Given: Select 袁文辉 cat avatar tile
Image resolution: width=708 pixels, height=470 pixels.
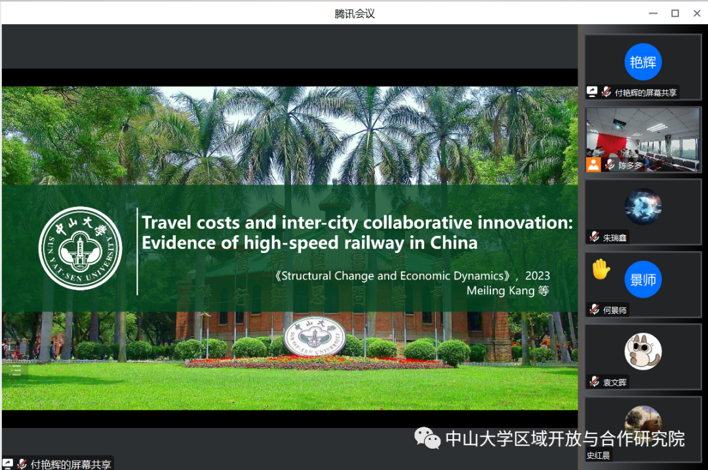Looking at the screenshot, I should click(x=642, y=352).
